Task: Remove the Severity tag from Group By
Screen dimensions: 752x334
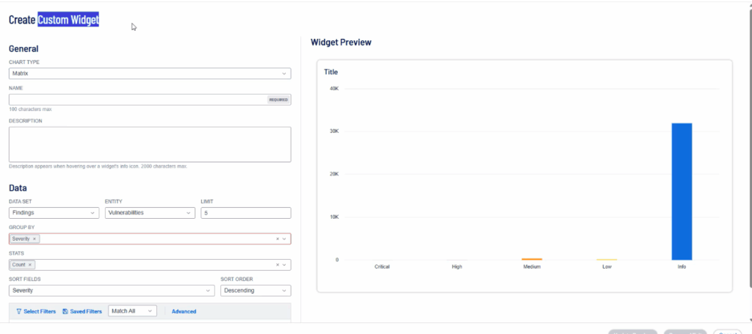Action: [x=35, y=239]
